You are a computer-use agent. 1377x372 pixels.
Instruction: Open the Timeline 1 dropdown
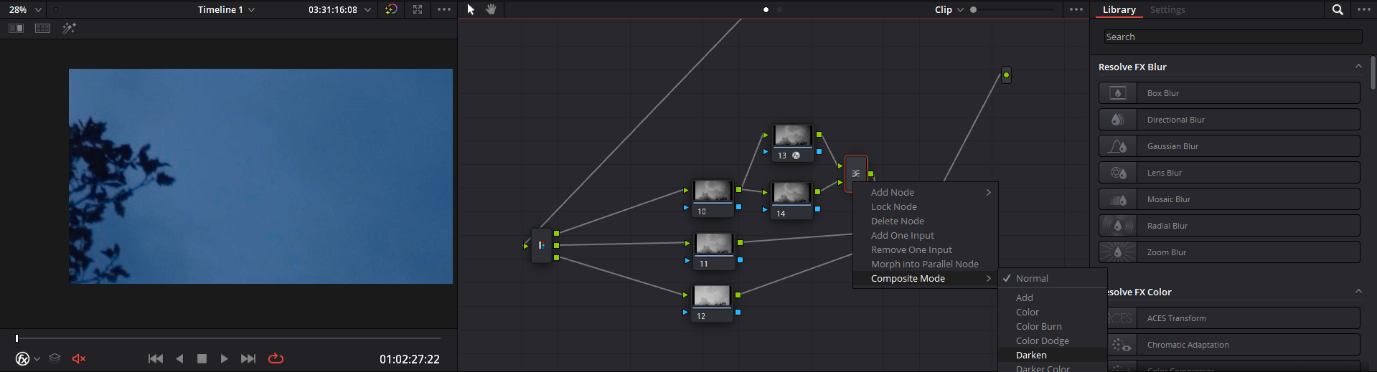click(226, 9)
